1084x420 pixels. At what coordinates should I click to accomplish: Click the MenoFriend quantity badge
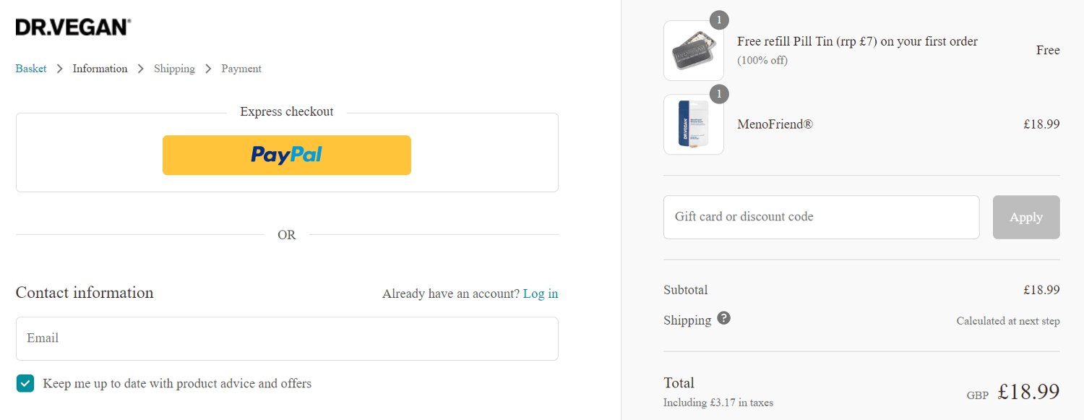click(x=719, y=94)
